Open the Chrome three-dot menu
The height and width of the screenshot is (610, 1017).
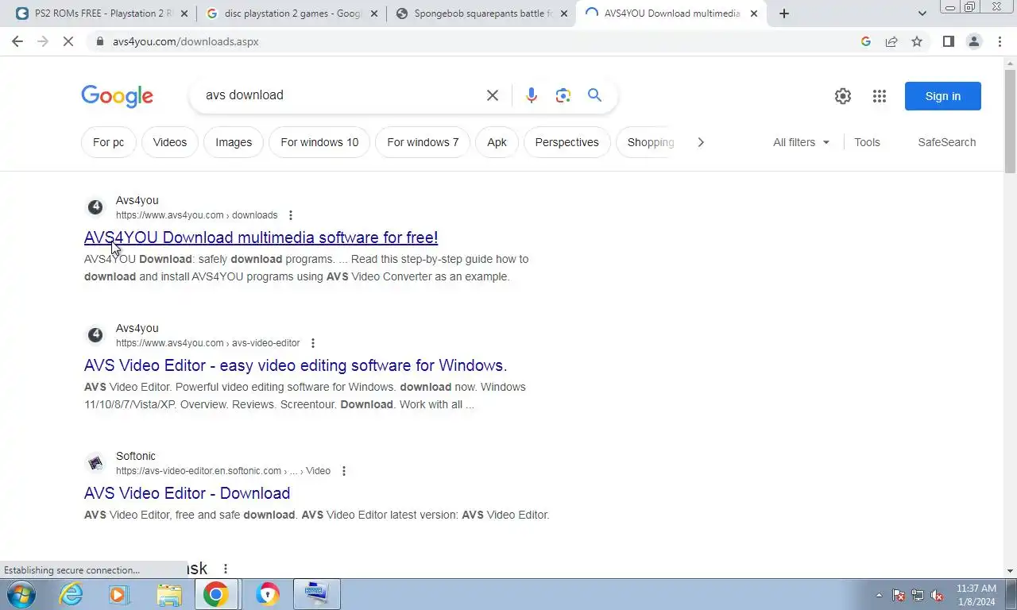[x=1000, y=41]
